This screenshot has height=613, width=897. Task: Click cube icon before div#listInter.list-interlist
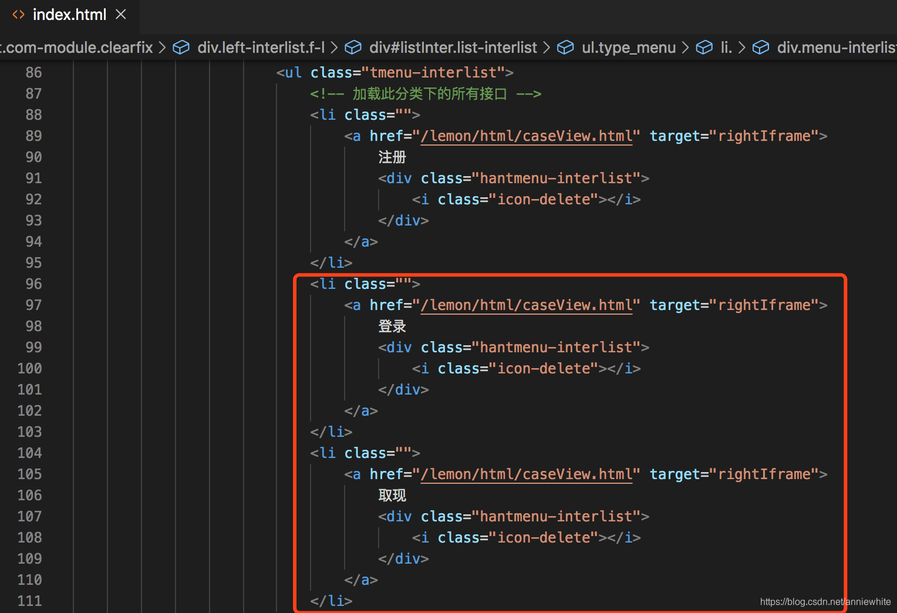point(353,48)
